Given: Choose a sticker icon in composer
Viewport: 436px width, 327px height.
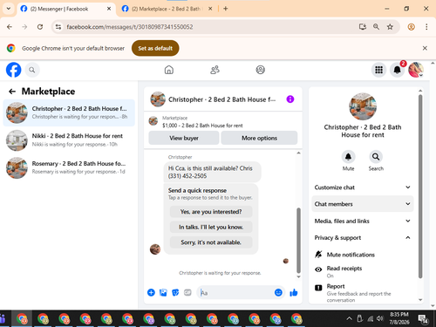Looking at the screenshot, I should coord(175,292).
